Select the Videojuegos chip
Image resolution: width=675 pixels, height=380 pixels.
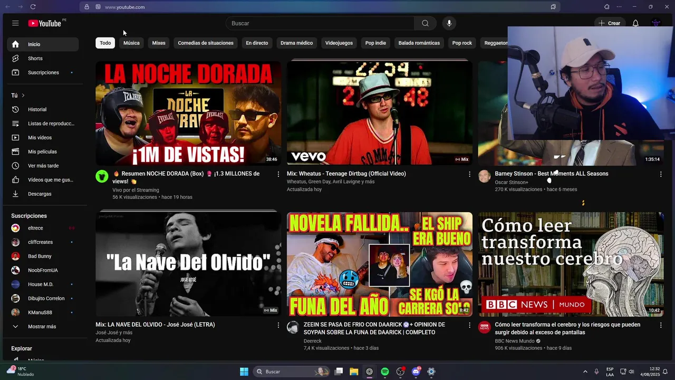point(339,43)
